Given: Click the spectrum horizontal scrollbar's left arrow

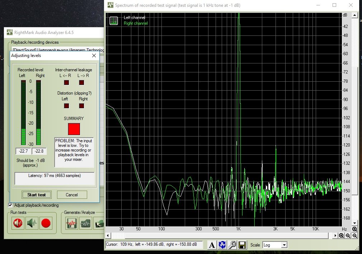Looking at the screenshot, I should coord(108,236).
